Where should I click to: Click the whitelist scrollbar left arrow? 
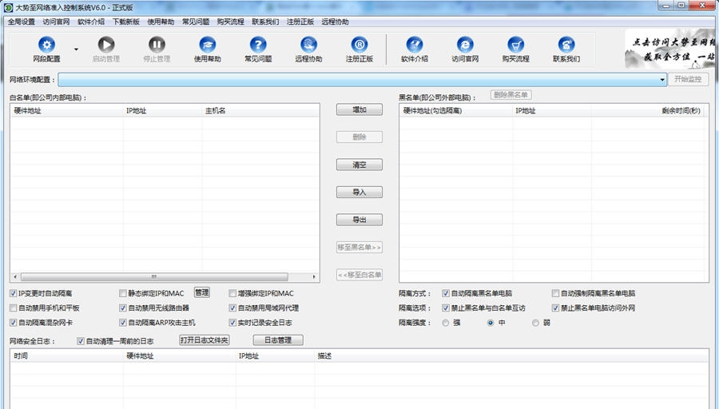[15, 277]
